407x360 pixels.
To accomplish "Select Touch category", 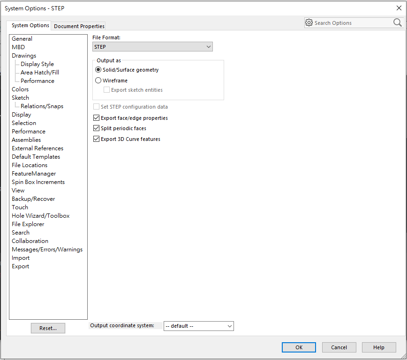I will pos(20,207).
